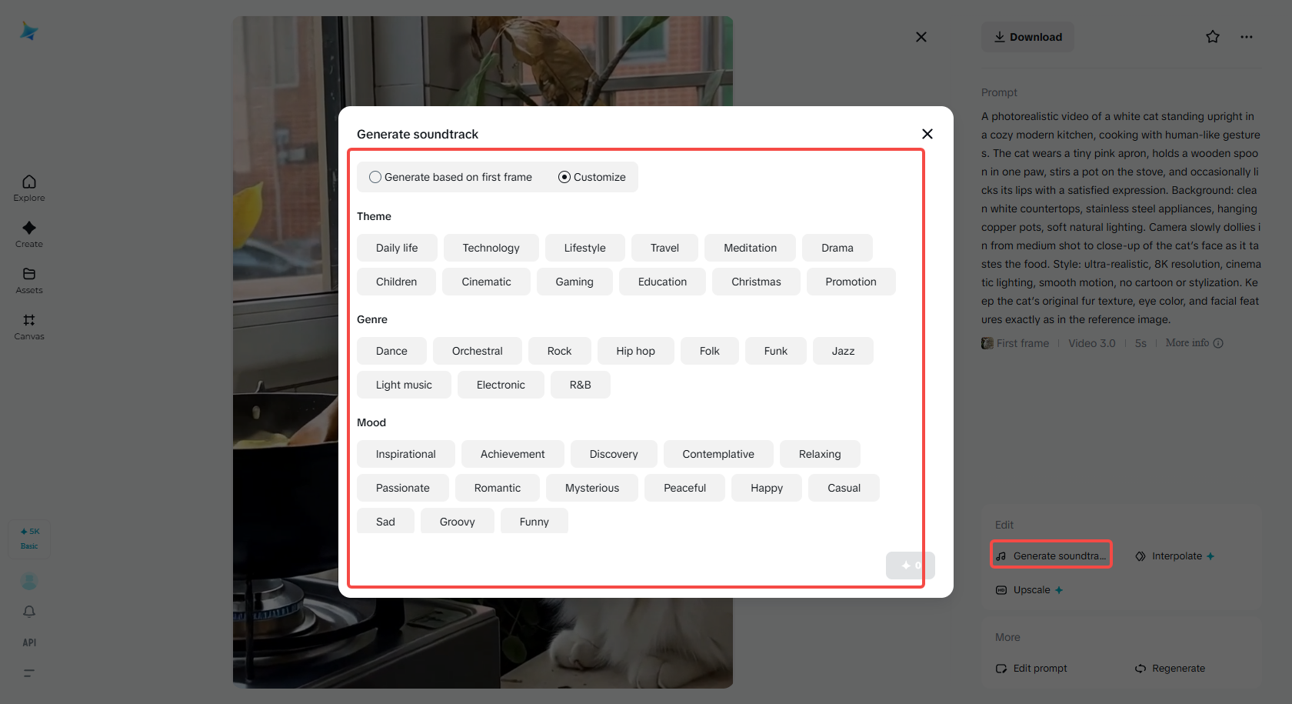Click the generate button with sparkle
Image resolution: width=1292 pixels, height=704 pixels.
pos(911,566)
